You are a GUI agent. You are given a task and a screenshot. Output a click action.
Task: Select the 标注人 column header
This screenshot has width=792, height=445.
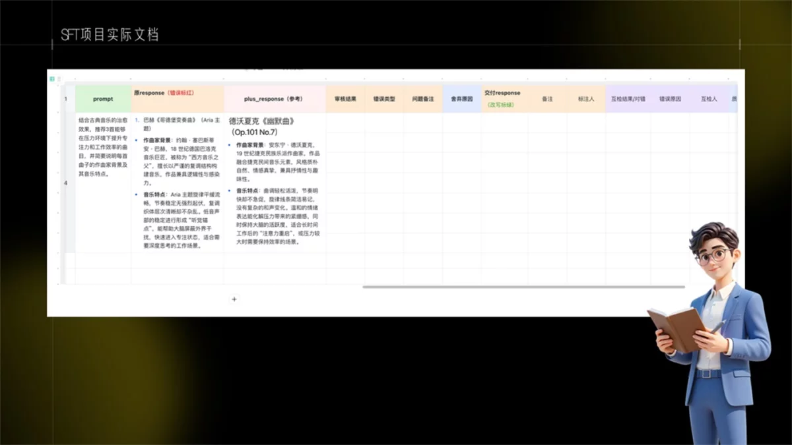coord(587,98)
